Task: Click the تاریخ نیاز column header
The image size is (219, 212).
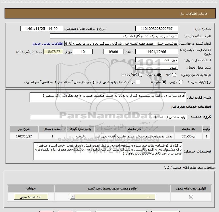Action: (x=24, y=129)
